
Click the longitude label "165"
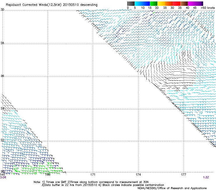[x=2, y=175]
